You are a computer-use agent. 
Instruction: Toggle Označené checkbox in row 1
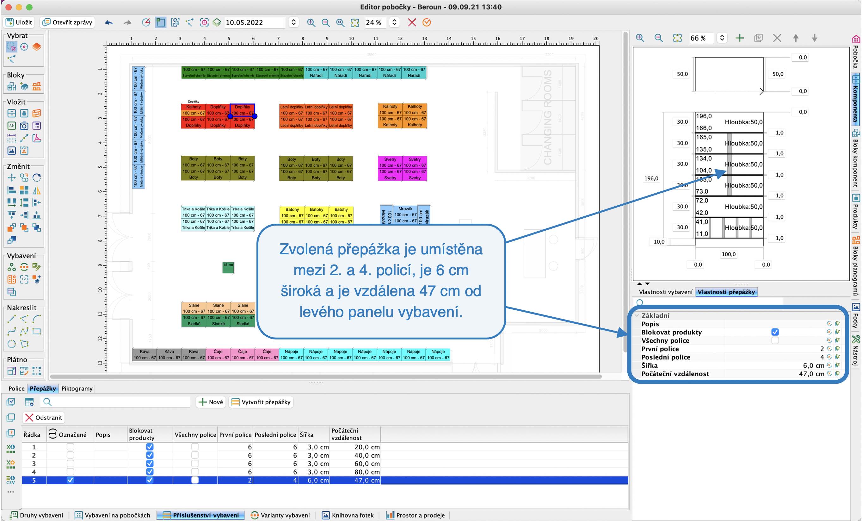[x=70, y=447]
